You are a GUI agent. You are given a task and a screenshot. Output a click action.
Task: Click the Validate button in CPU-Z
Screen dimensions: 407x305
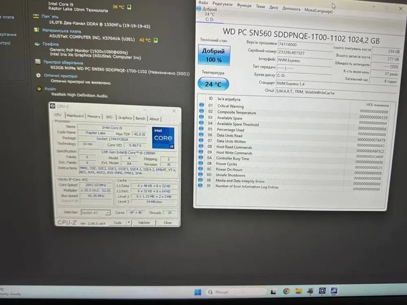pyautogui.click(x=144, y=222)
